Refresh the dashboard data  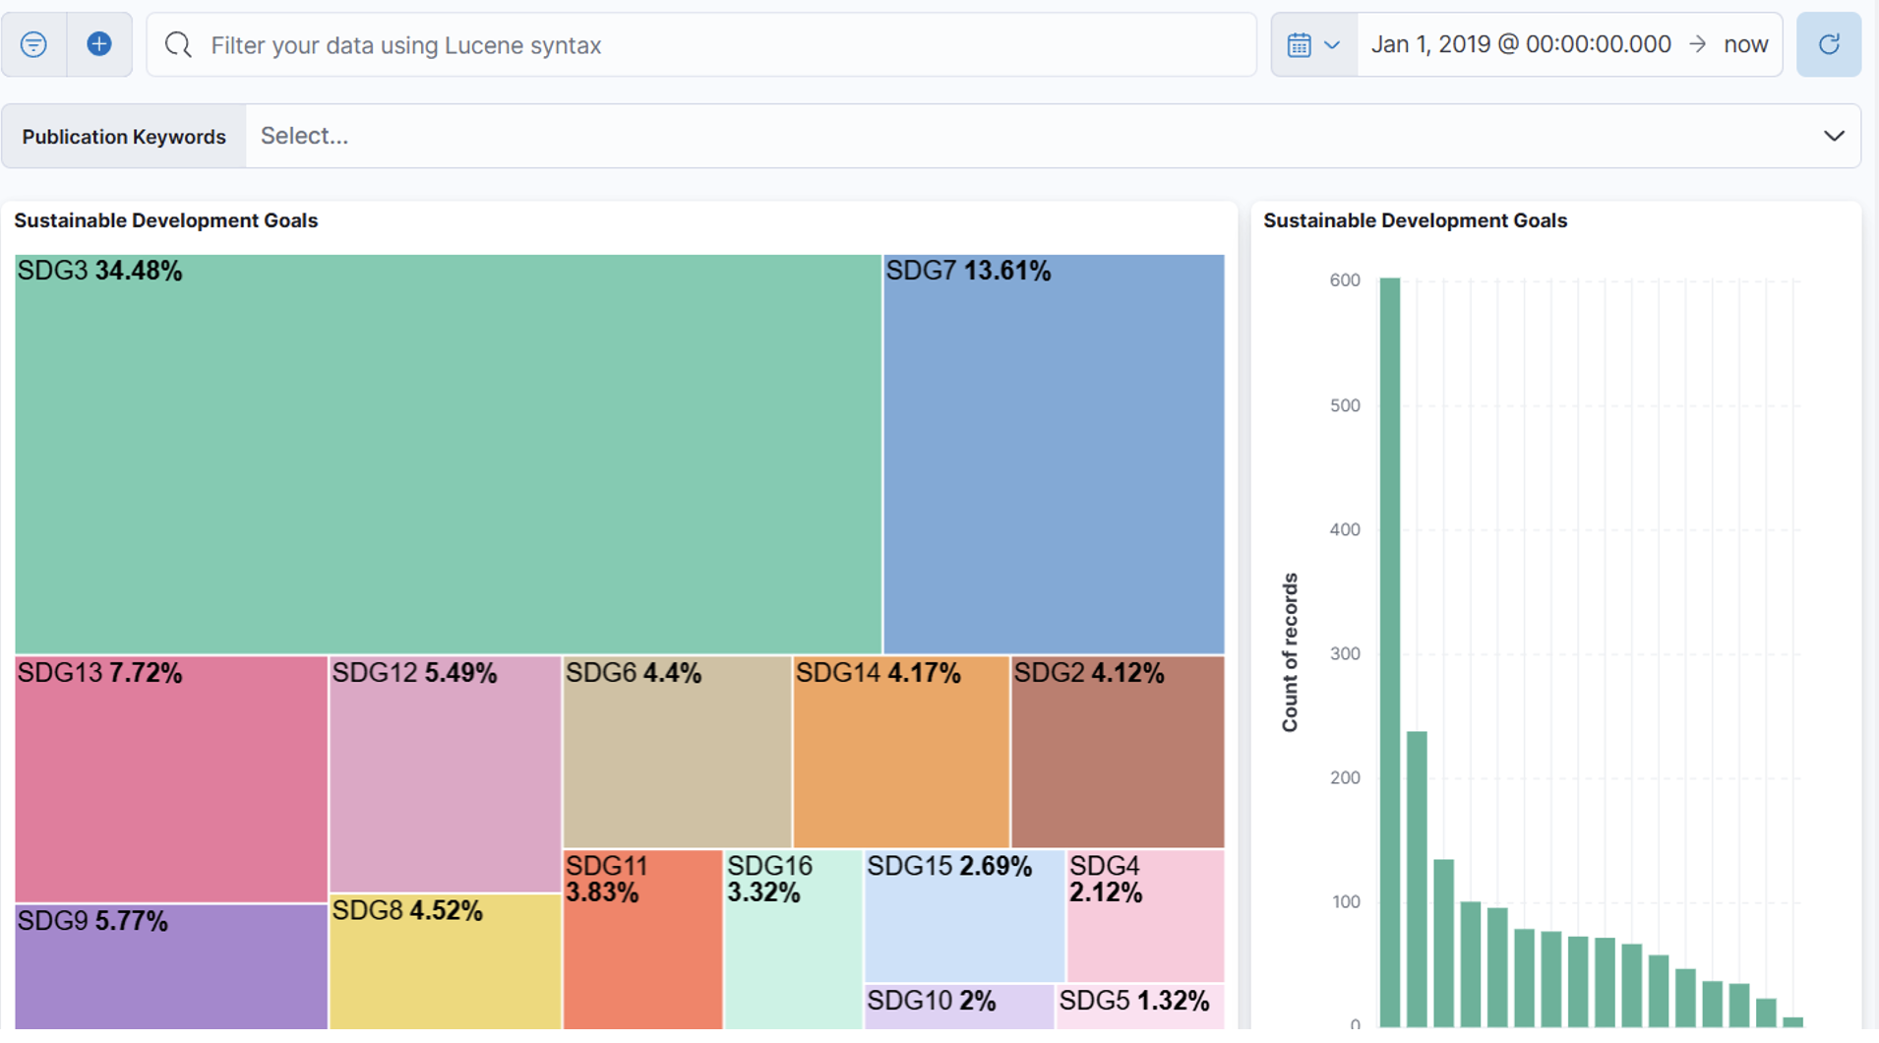pos(1829,44)
